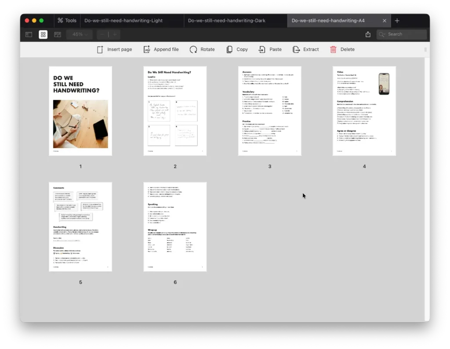Click the Append file PDF icon
Viewport: 450px width, 349px height.
tap(147, 50)
